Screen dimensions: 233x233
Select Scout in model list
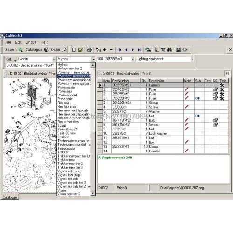(x=74, y=125)
